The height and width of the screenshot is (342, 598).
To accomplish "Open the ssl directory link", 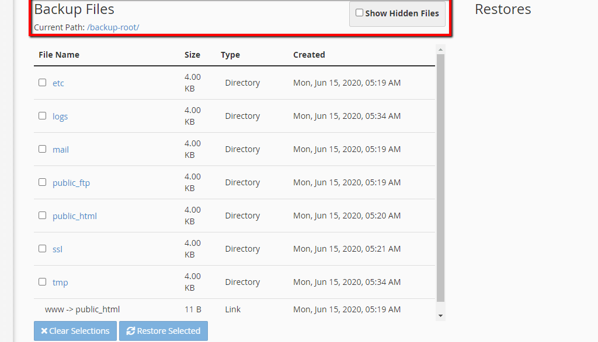I will (x=58, y=249).
